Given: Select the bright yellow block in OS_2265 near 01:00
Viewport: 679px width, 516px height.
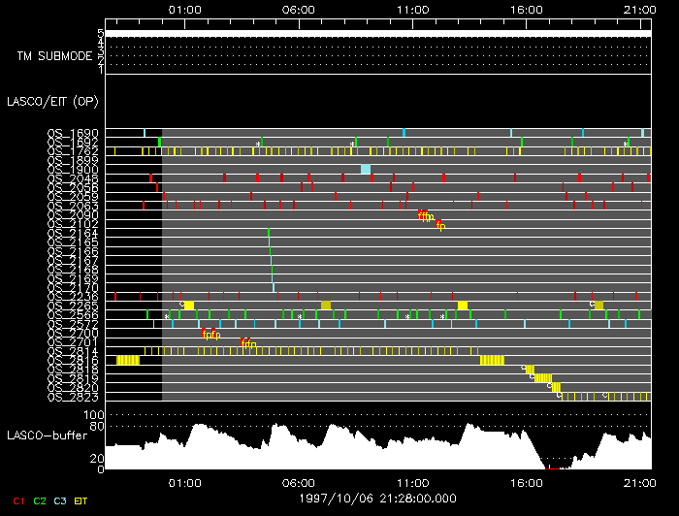Looking at the screenshot, I should tap(188, 306).
